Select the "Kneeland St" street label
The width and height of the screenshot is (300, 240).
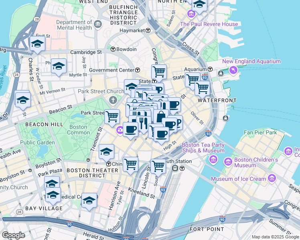[142, 193]
